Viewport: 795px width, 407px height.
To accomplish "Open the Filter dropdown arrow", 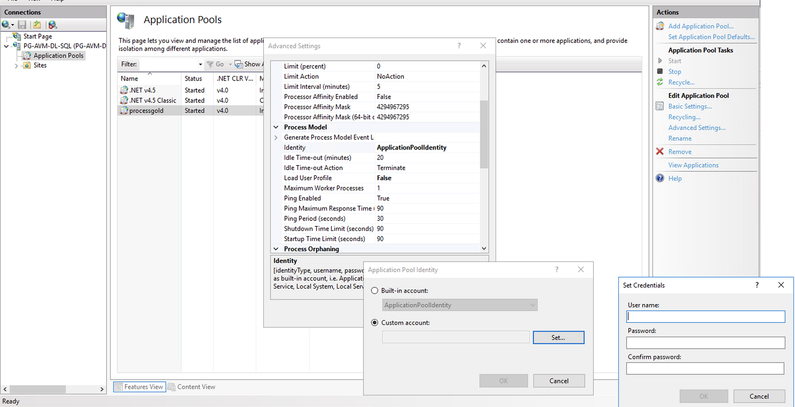I will (x=200, y=64).
